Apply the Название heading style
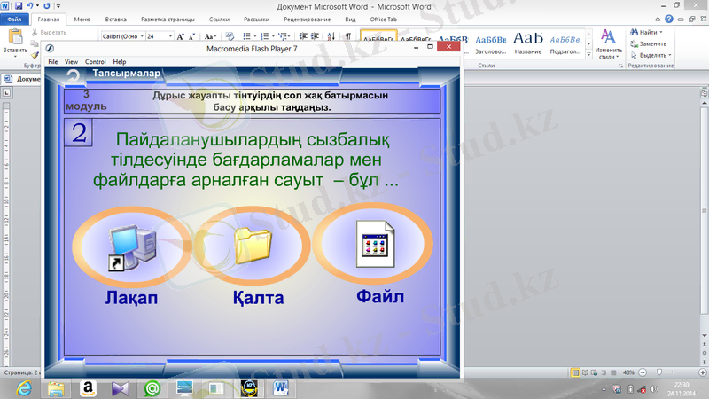The height and width of the screenshot is (399, 709). [x=527, y=43]
